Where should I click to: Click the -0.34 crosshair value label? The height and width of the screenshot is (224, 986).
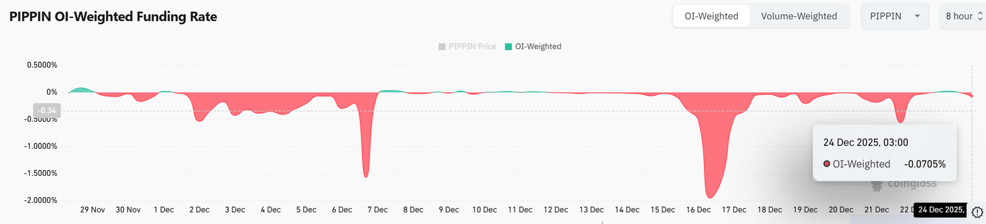pyautogui.click(x=47, y=111)
